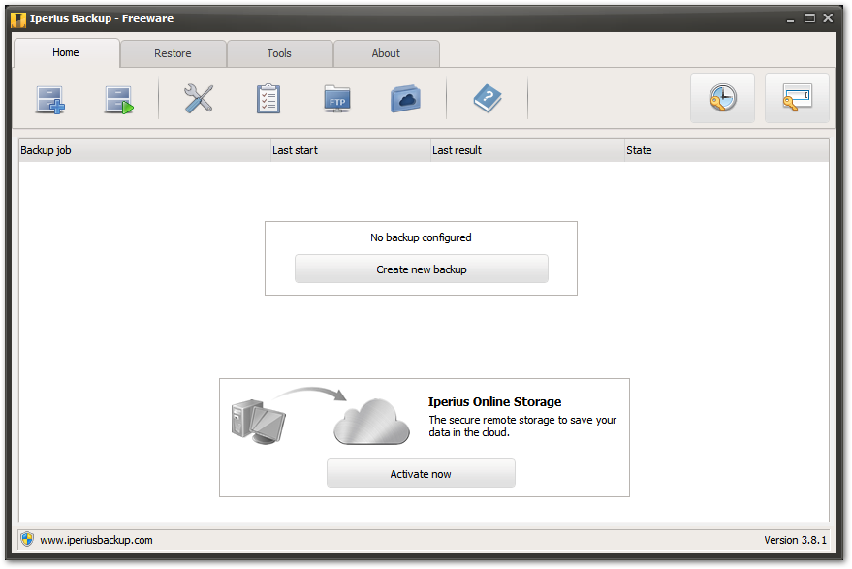Open the cloud storage folder icon
This screenshot has height=569, width=852.
[405, 98]
